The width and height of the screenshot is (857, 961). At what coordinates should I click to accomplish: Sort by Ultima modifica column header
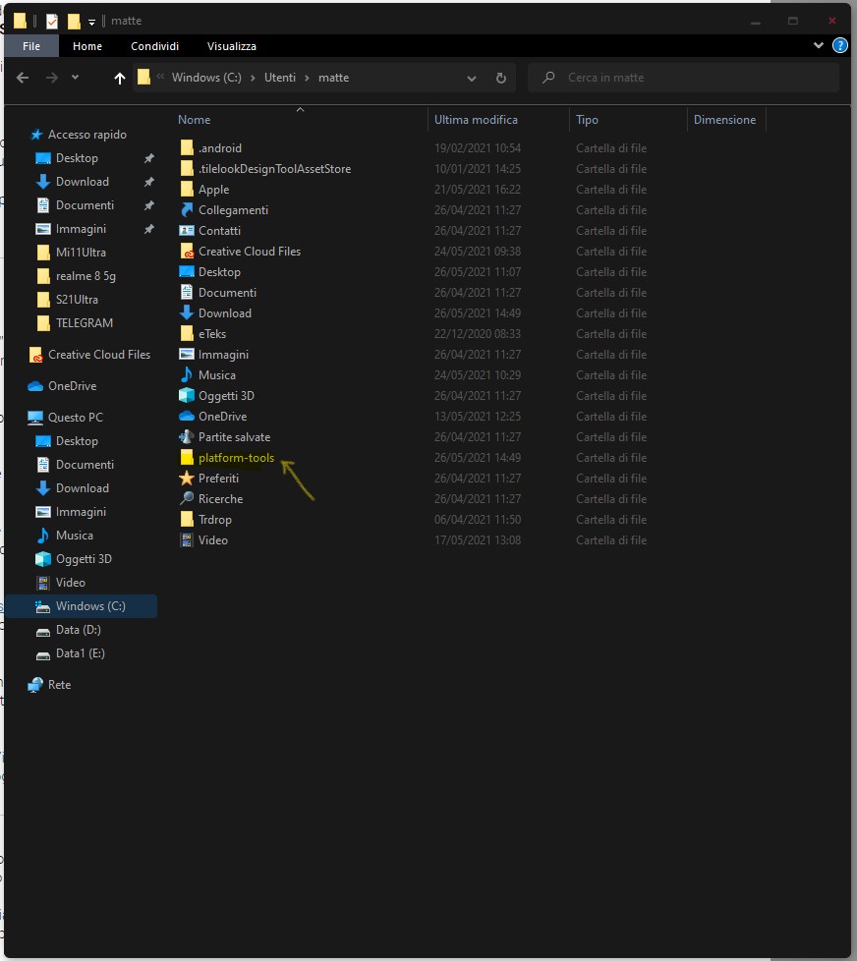(476, 120)
